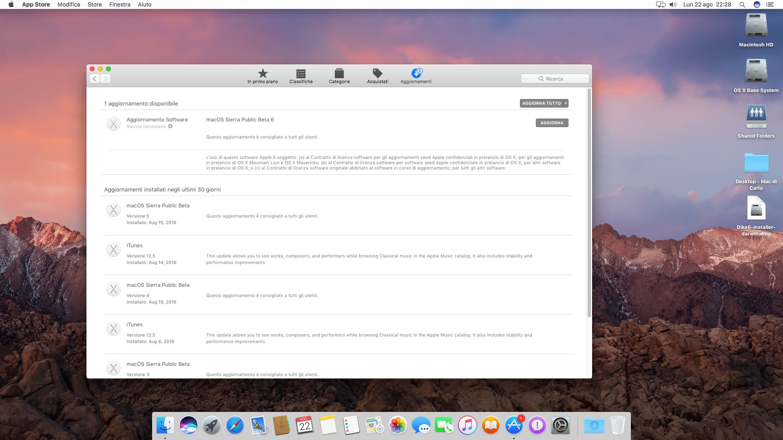The height and width of the screenshot is (440, 783).
Task: Open the Classifiche list icon
Action: pos(301,74)
